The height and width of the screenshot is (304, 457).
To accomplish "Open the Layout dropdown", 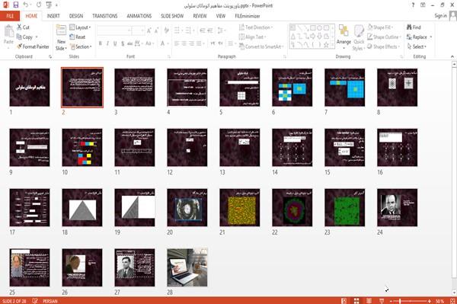I will [x=80, y=27].
